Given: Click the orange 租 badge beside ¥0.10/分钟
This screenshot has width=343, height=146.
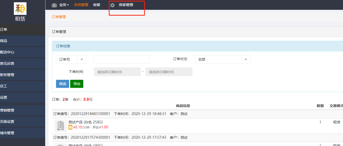Looking at the screenshot, I should pyautogui.click(x=70, y=127).
